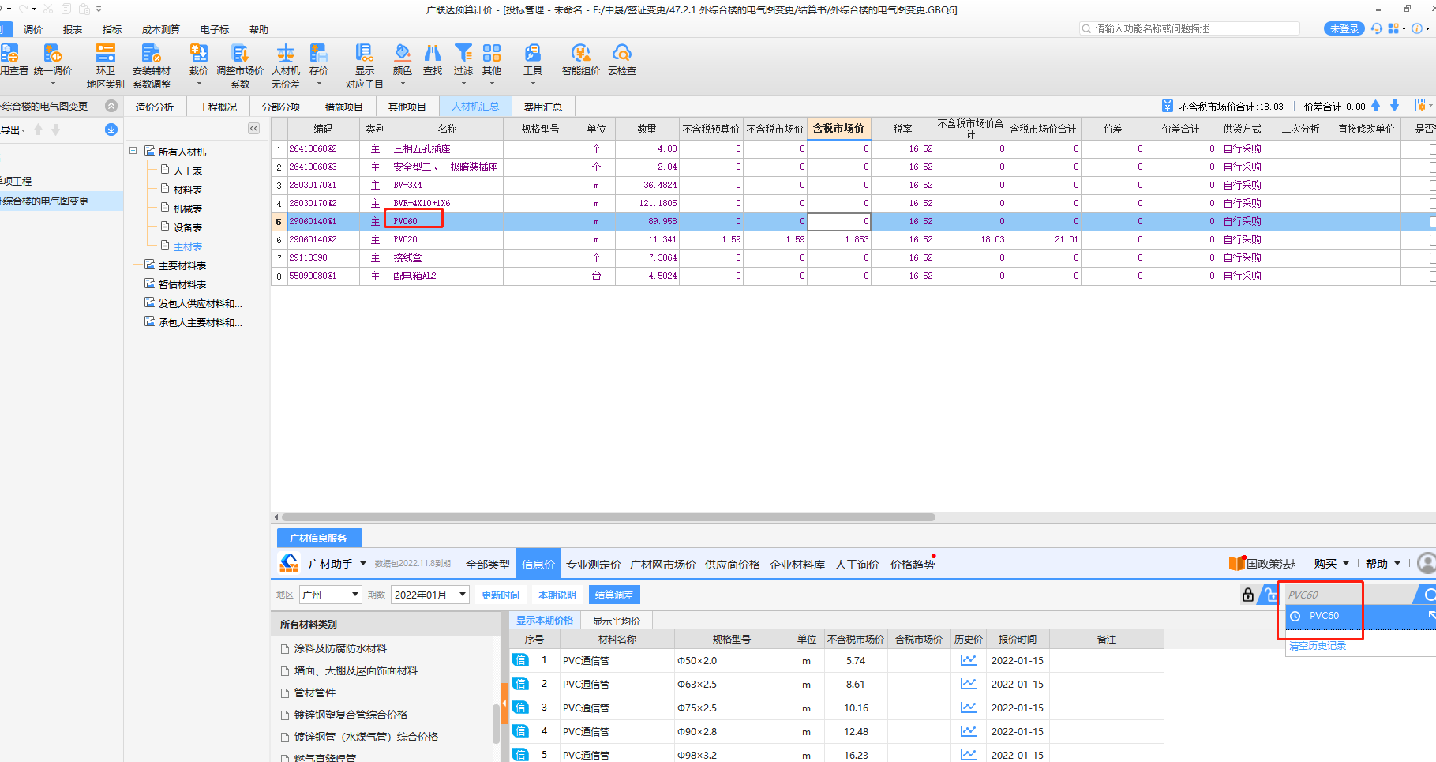Click the black padlock icon
Image resolution: width=1436 pixels, height=762 pixels.
coord(1248,595)
